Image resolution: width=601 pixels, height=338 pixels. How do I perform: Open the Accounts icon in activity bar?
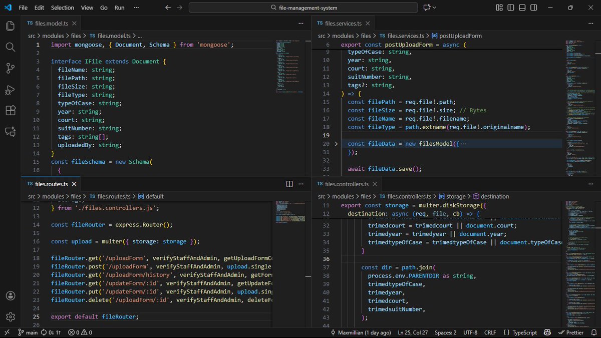(x=10, y=295)
